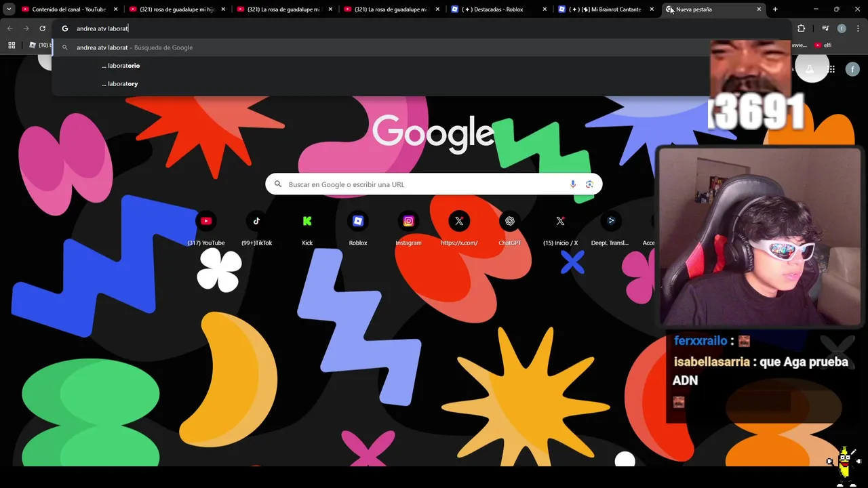Open the Chrome three-dot menu
868x488 pixels.
point(857,28)
